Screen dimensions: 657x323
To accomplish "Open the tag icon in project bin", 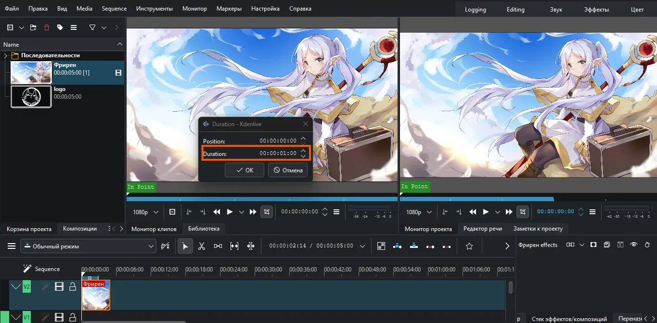I will 60,27.
